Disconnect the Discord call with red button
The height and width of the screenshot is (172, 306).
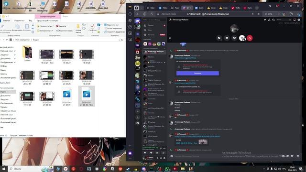pyautogui.click(x=250, y=38)
